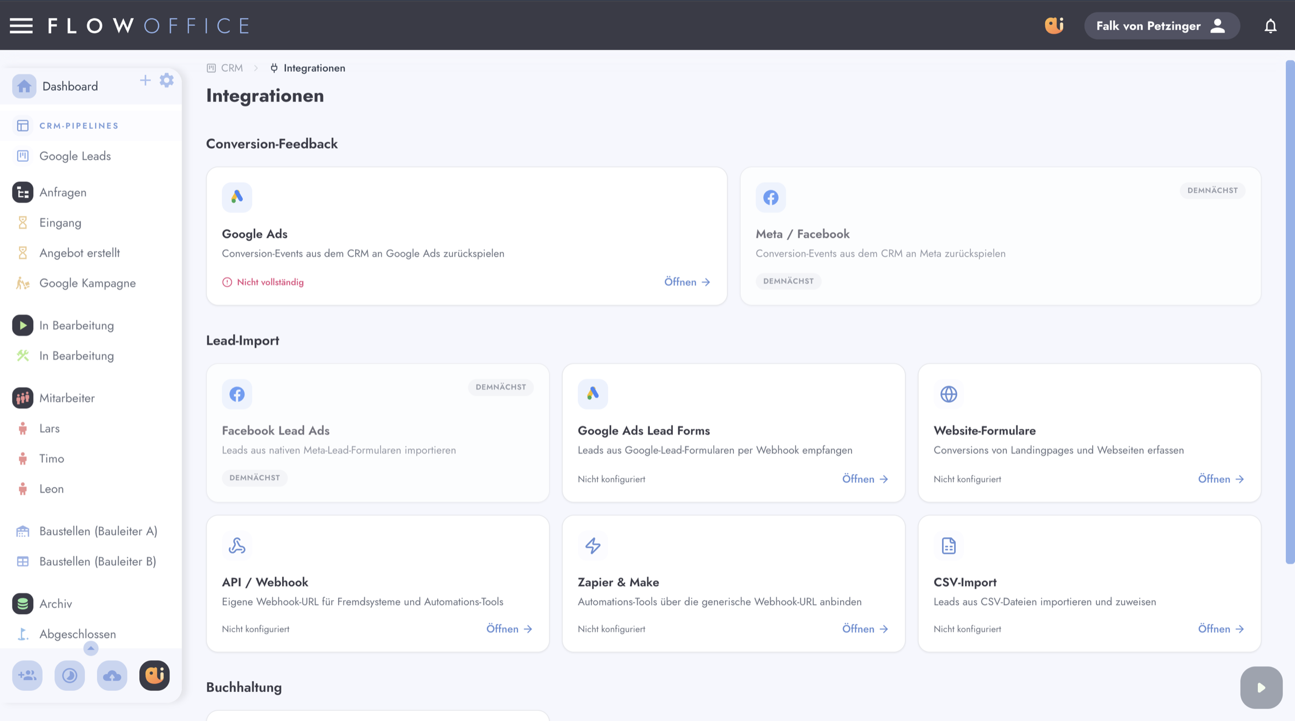
Task: Click the floating play button
Action: pos(1261,688)
